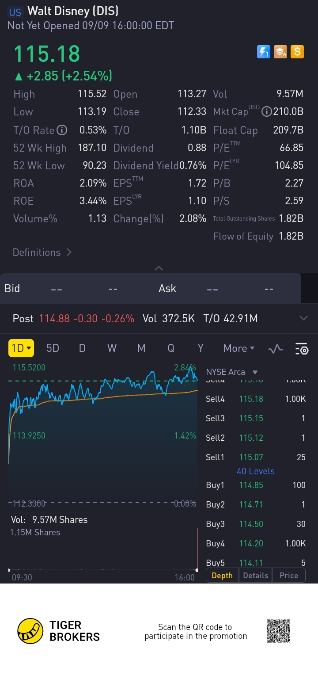Image resolution: width=318 pixels, height=679 pixels.
Task: Tap the Ask label
Action: point(167,288)
